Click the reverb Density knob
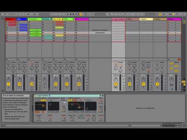Screen dimensions: 187x140 tap(88, 118)
